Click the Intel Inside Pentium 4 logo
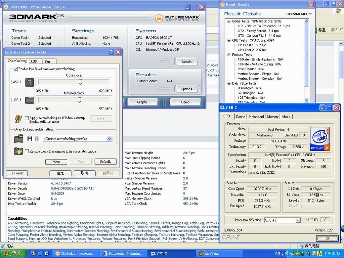 (x=320, y=139)
